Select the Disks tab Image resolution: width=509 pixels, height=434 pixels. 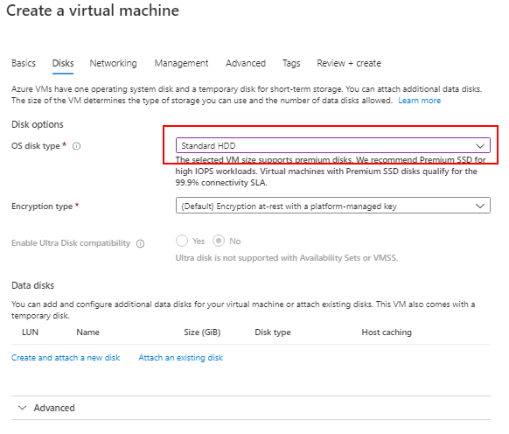63,63
